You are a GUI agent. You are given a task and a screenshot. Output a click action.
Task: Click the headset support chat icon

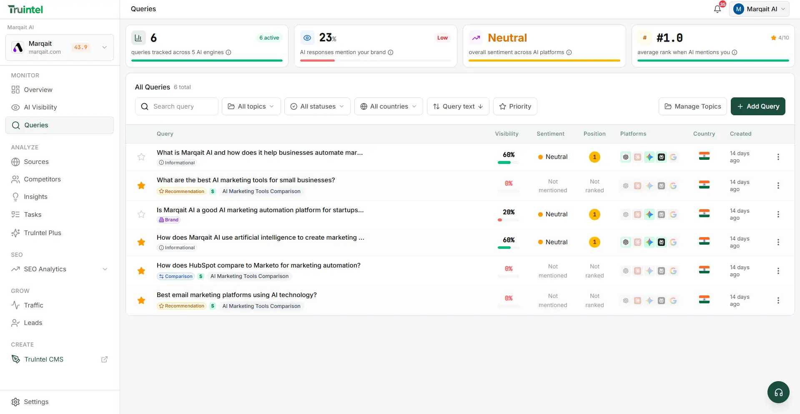778,392
